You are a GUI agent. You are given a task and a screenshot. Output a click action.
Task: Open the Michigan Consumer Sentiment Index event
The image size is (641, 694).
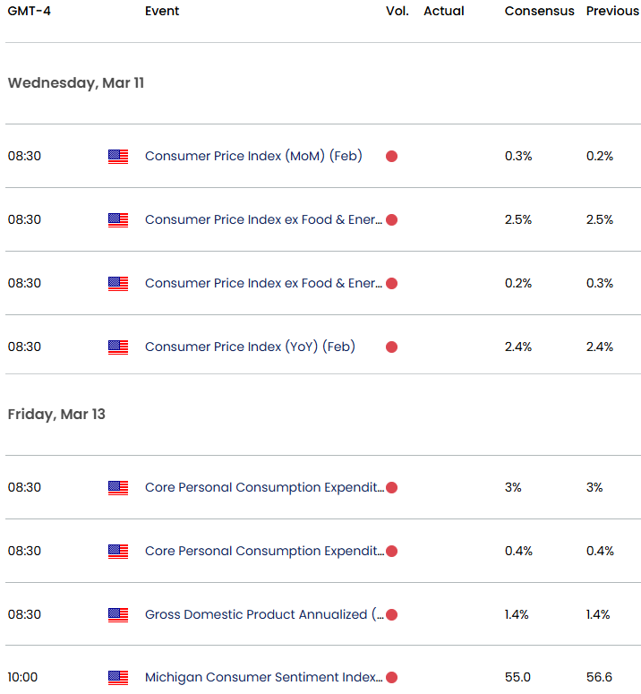click(263, 677)
